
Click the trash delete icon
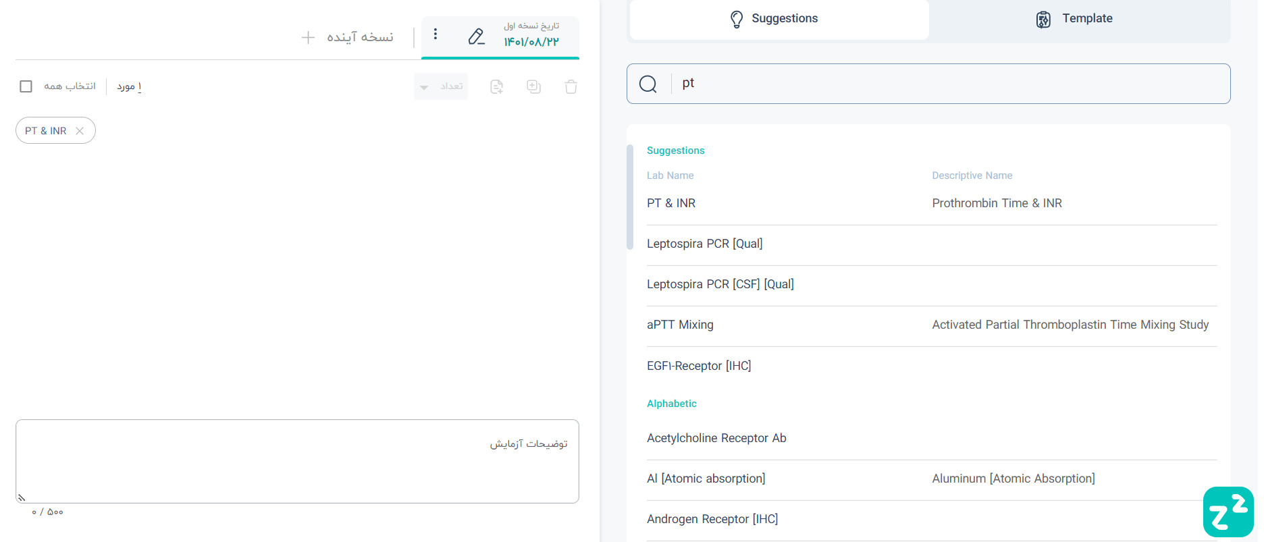pyautogui.click(x=571, y=86)
